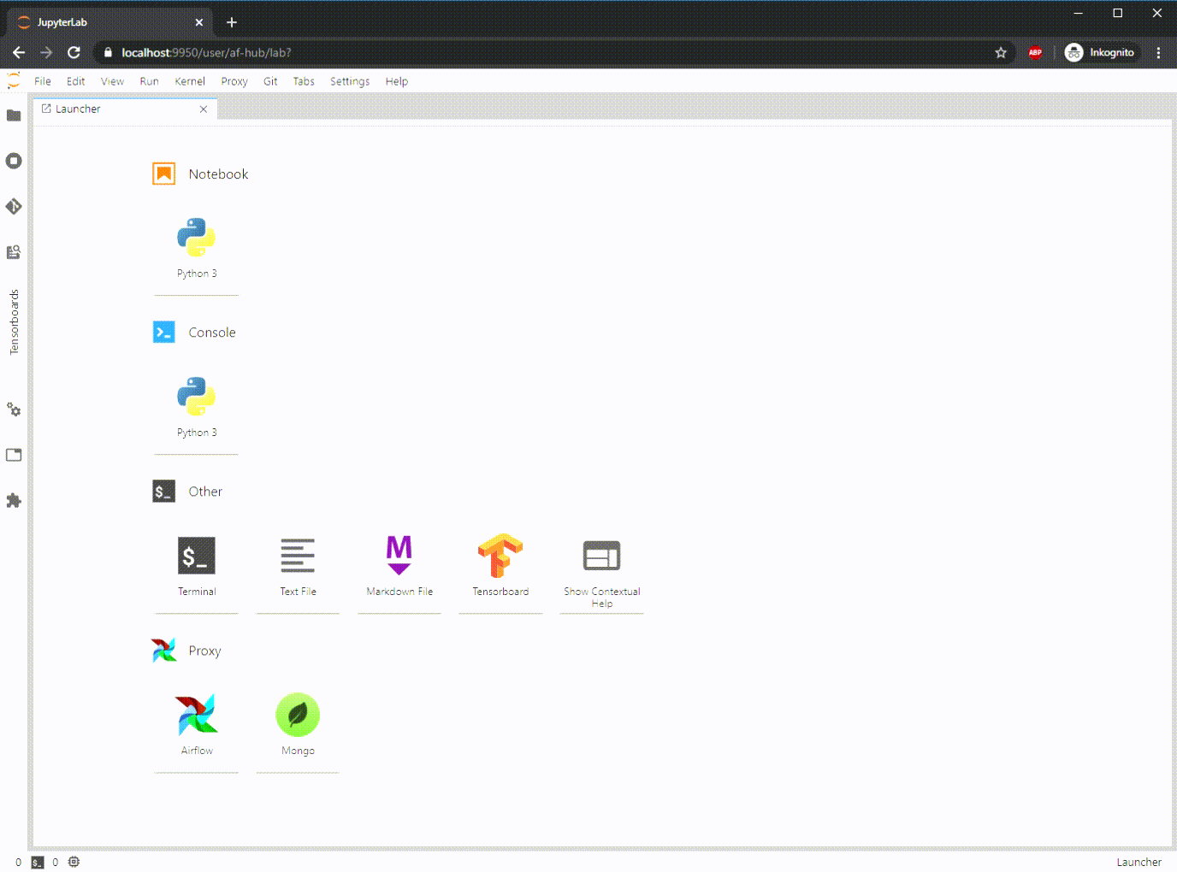Open the table of contents sidebar
The width and height of the screenshot is (1177, 872).
[14, 251]
